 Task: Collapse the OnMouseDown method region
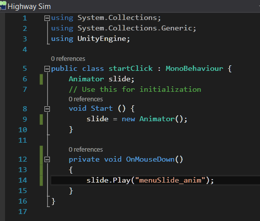47,160
